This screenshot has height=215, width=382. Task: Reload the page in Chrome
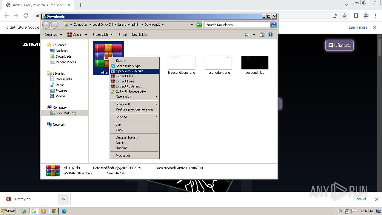26,16
